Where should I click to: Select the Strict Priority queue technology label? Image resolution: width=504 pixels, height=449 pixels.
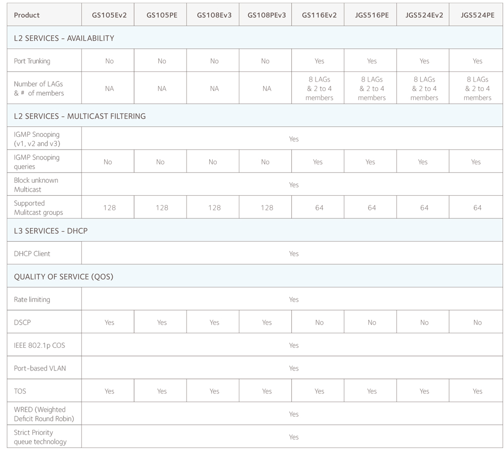point(40,437)
